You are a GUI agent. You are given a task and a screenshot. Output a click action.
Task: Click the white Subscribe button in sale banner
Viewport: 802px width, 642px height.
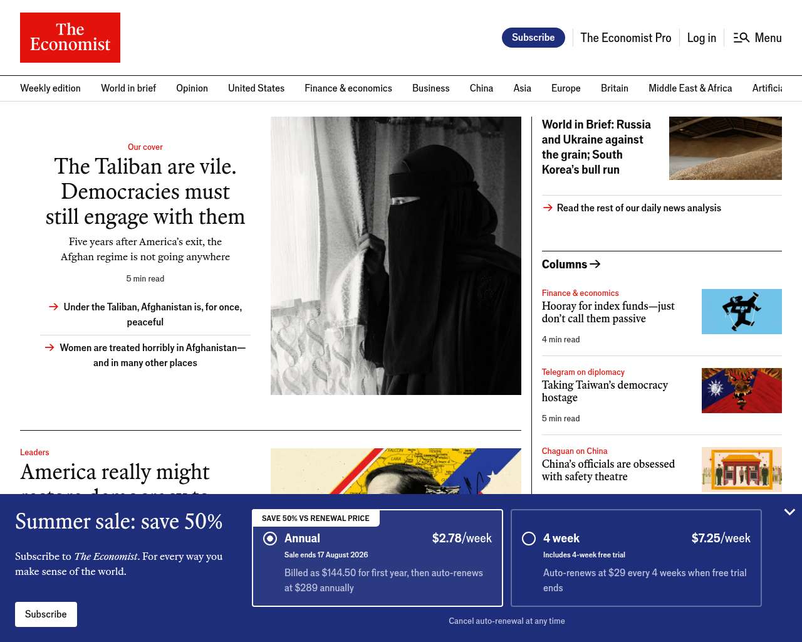[46, 614]
